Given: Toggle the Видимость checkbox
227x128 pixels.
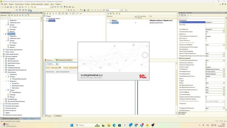Looking at the screenshot, I should [206, 34].
